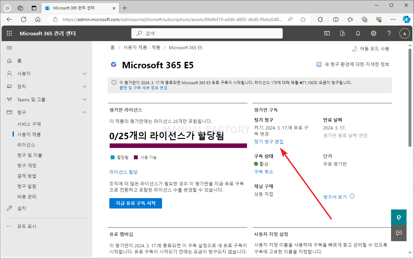Go to the browser home page
Viewport: 414px width, 259px height.
pyautogui.click(x=38, y=19)
